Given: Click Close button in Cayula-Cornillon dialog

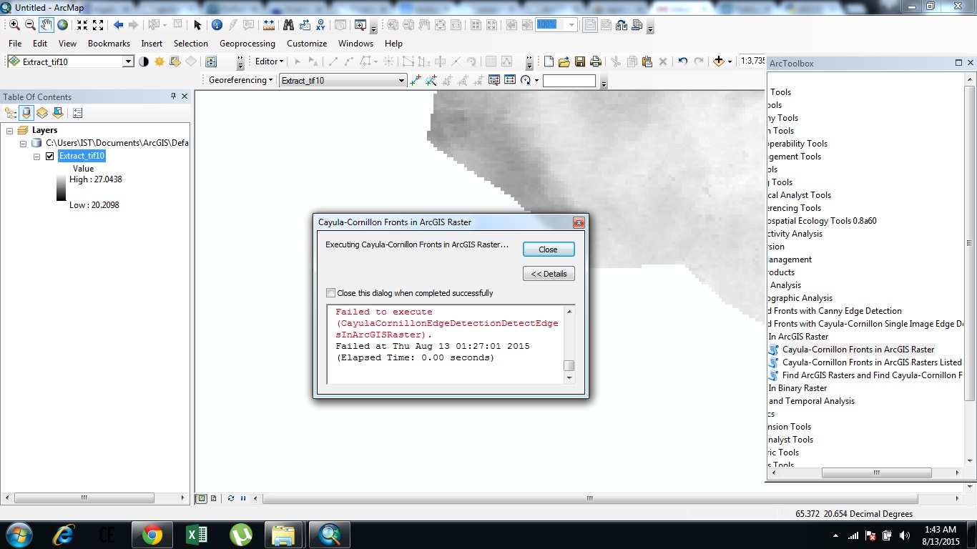Looking at the screenshot, I should coord(549,249).
